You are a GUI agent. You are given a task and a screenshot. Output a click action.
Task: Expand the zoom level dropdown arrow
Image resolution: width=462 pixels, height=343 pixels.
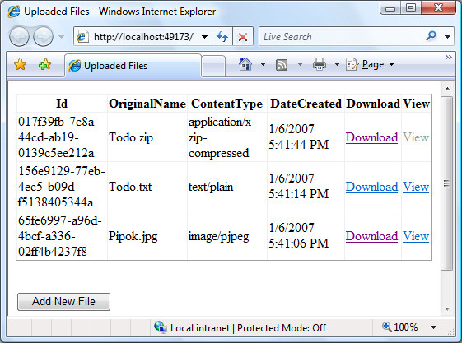(433, 327)
